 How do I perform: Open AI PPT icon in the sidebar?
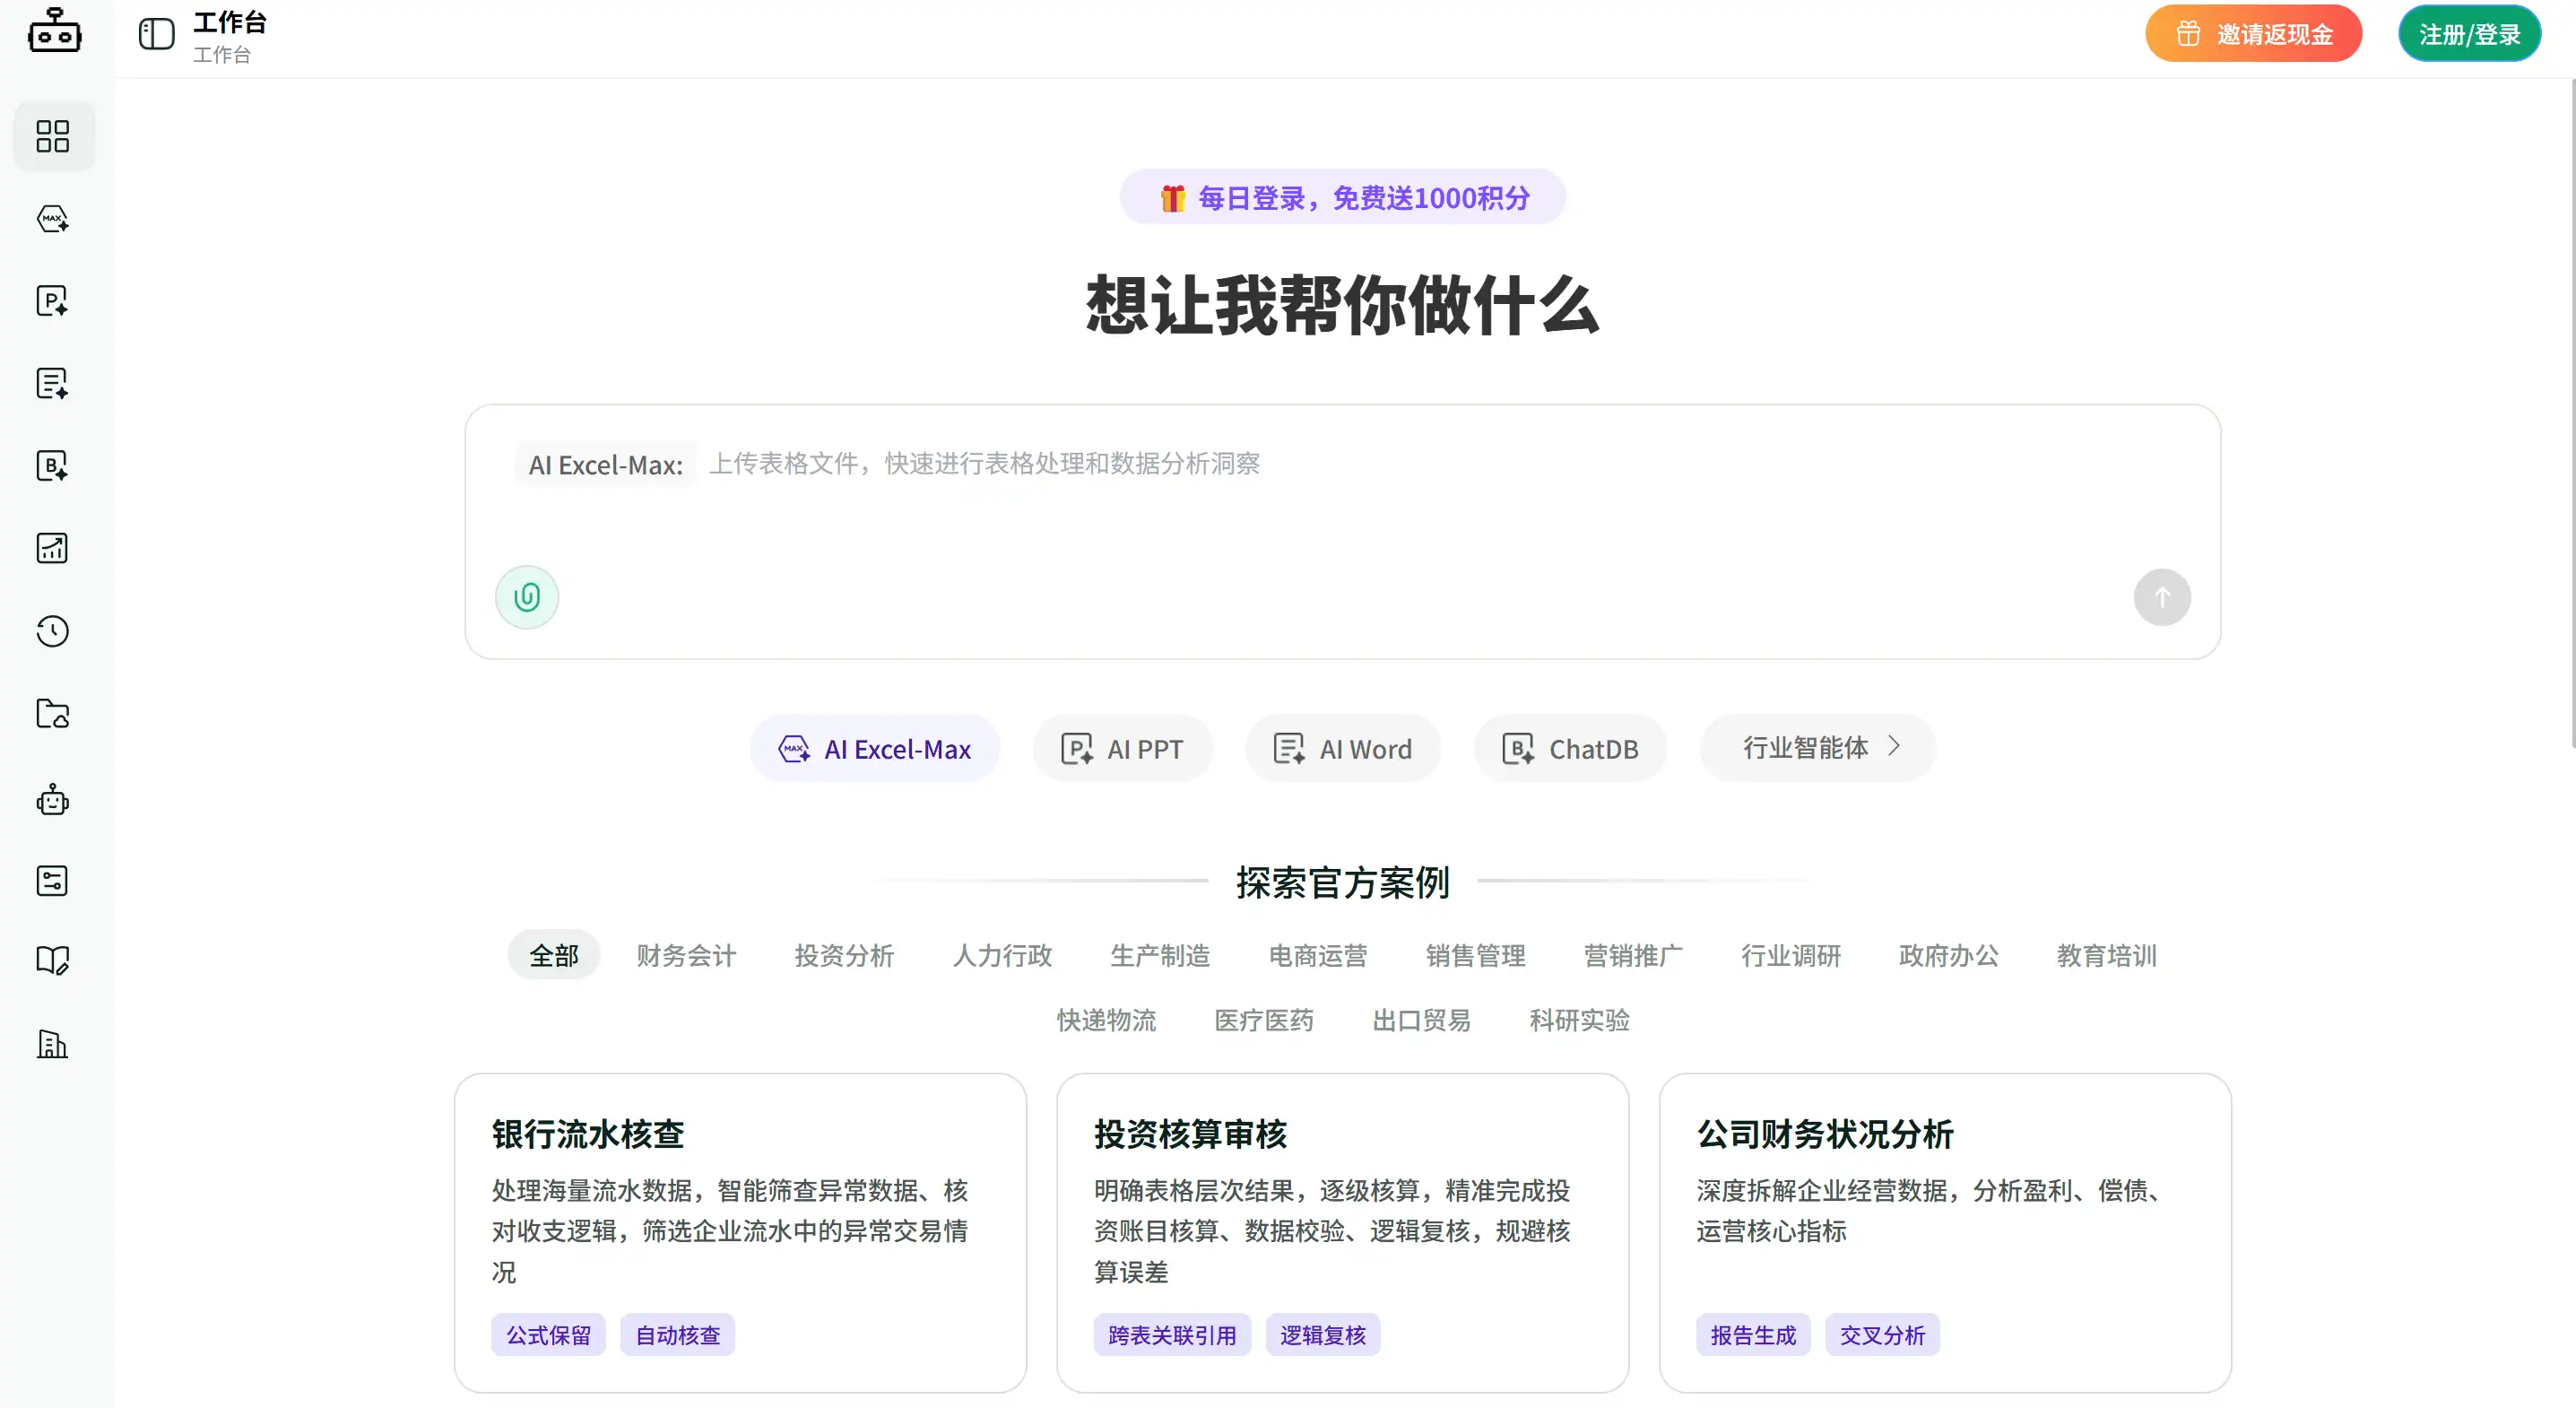pyautogui.click(x=53, y=301)
